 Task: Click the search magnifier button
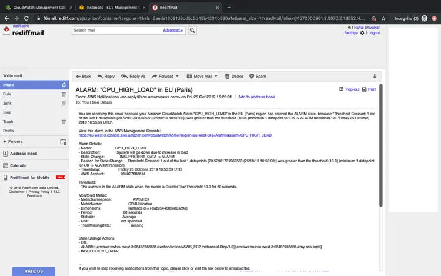(x=192, y=30)
